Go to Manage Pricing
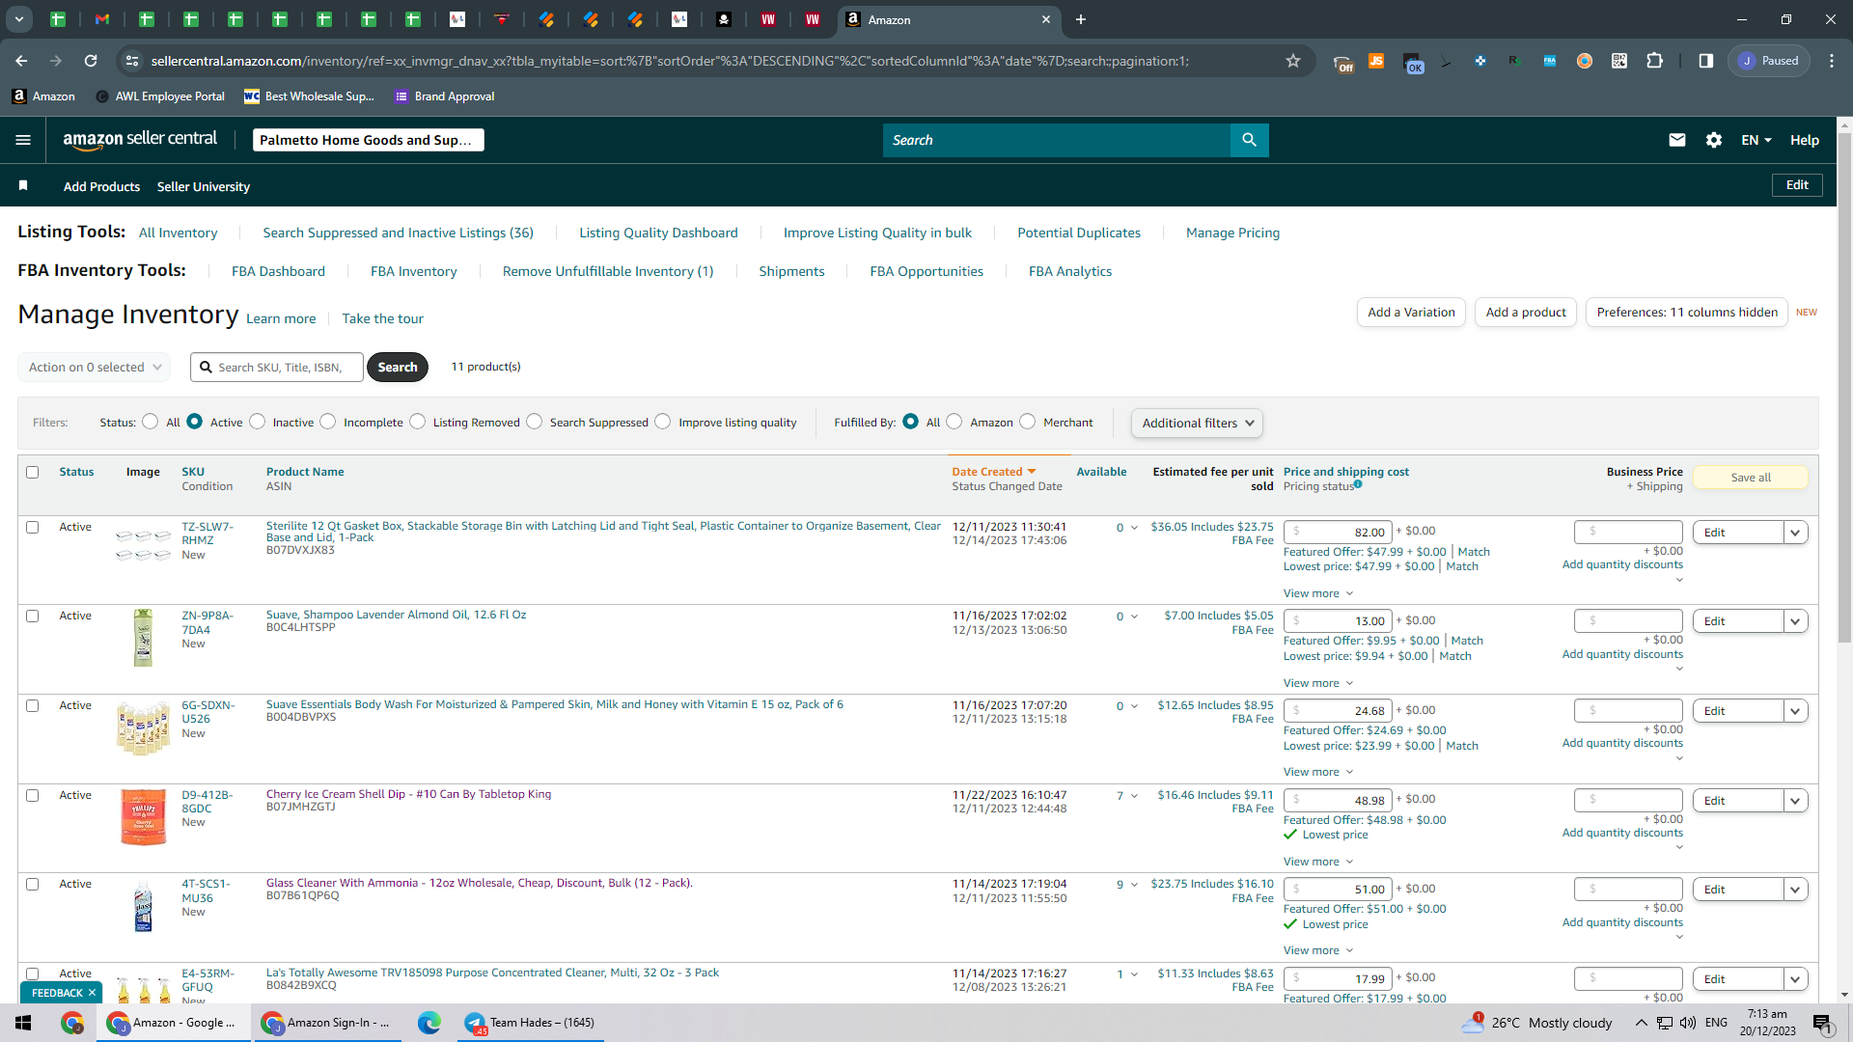 point(1232,233)
